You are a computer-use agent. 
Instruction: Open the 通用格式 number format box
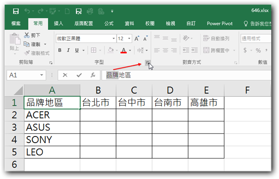256,39
